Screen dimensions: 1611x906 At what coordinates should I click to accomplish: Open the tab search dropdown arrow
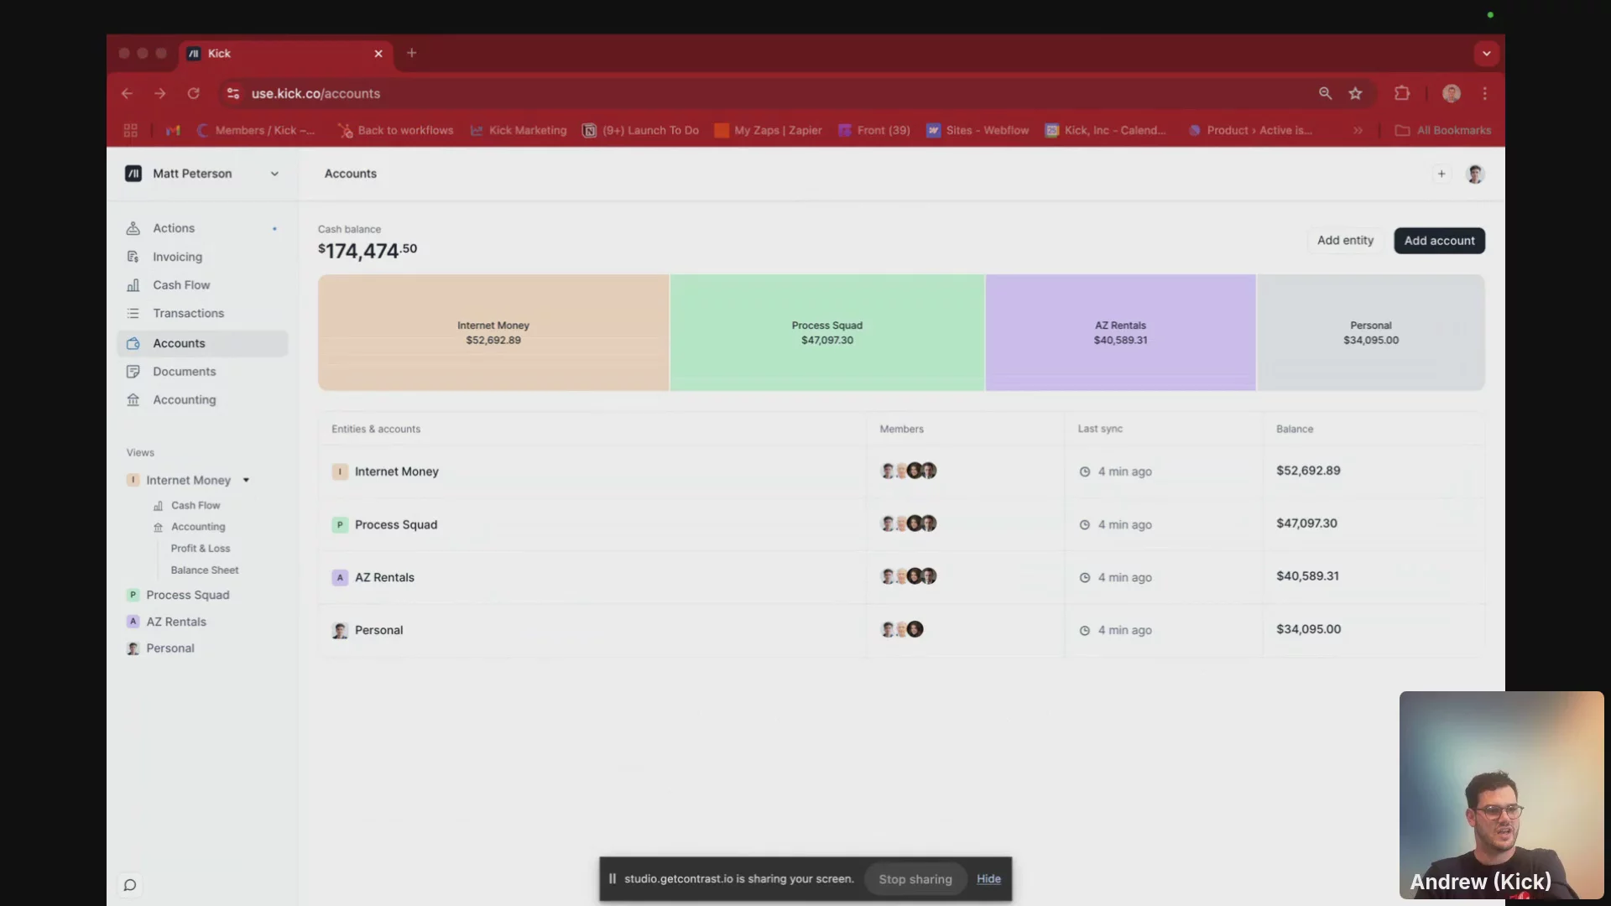[1486, 54]
